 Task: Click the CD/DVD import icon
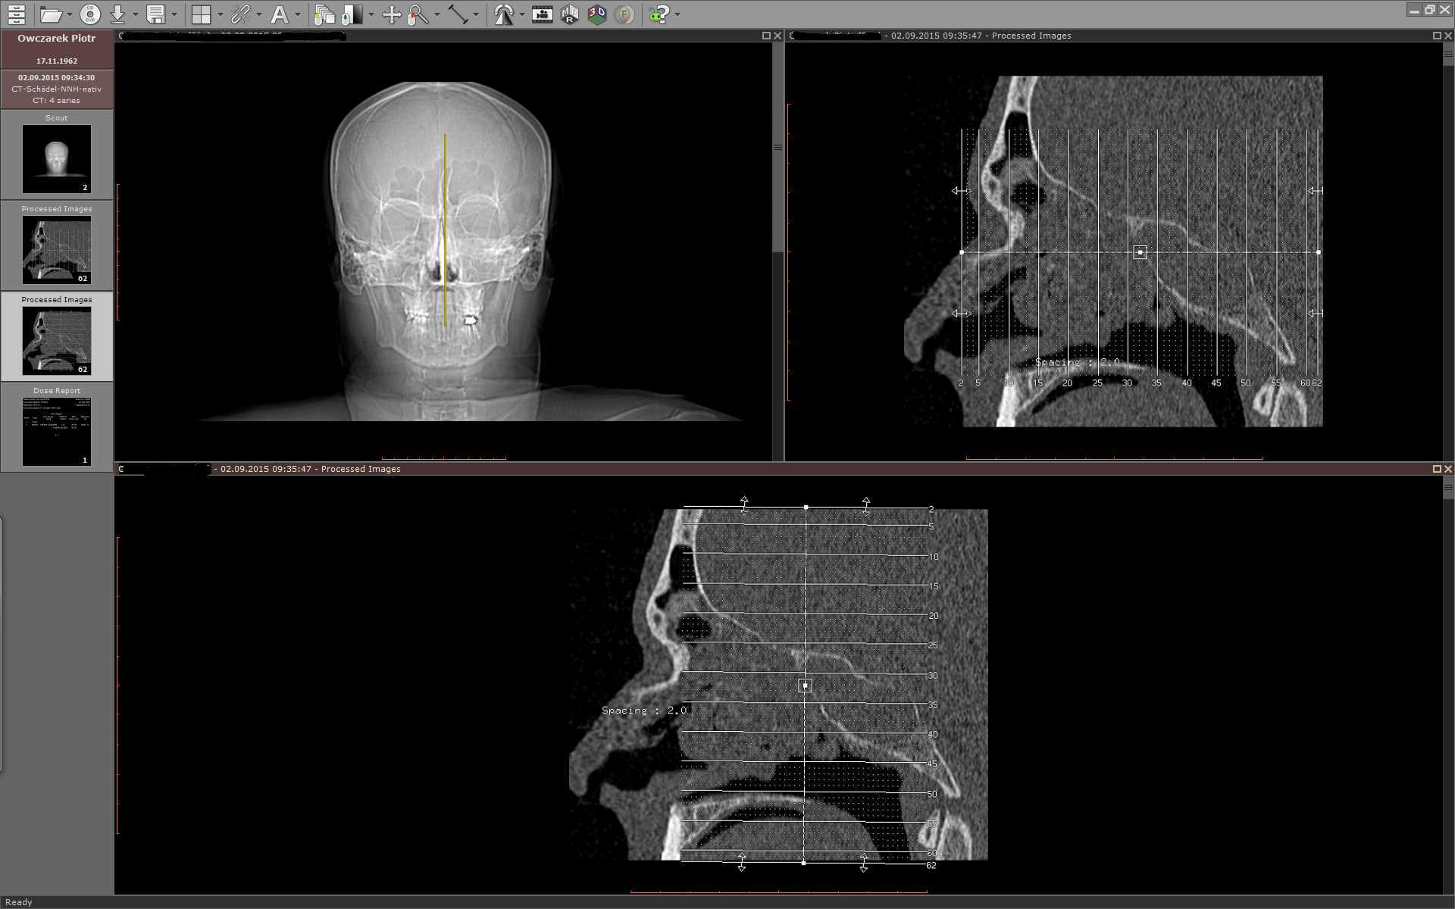point(90,14)
